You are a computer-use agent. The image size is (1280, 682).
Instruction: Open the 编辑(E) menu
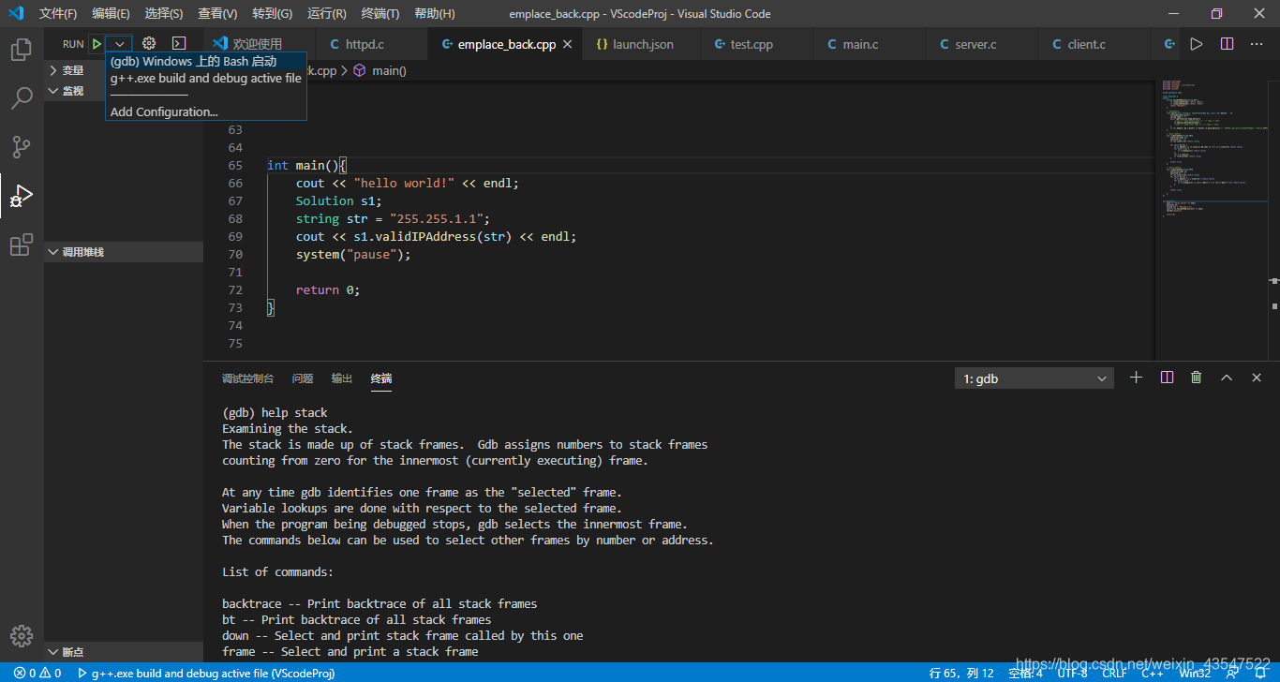111,13
